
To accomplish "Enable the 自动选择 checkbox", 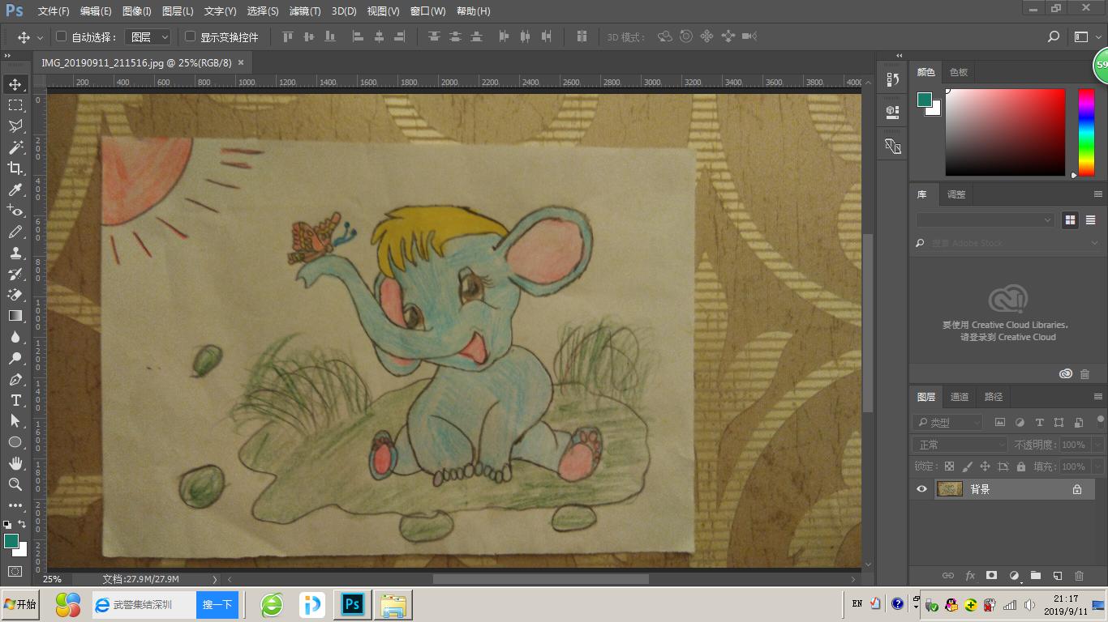I will (x=61, y=36).
